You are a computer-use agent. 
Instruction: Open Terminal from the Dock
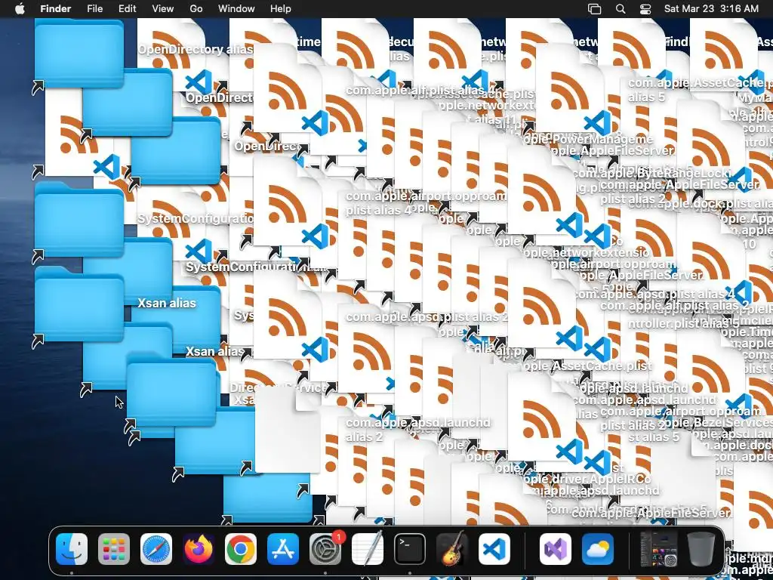click(410, 549)
